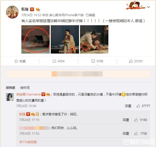Viewport: 156px width, 147px height.
Task: Open comments via speech bubble icon 3796
Action: click(x=93, y=61)
